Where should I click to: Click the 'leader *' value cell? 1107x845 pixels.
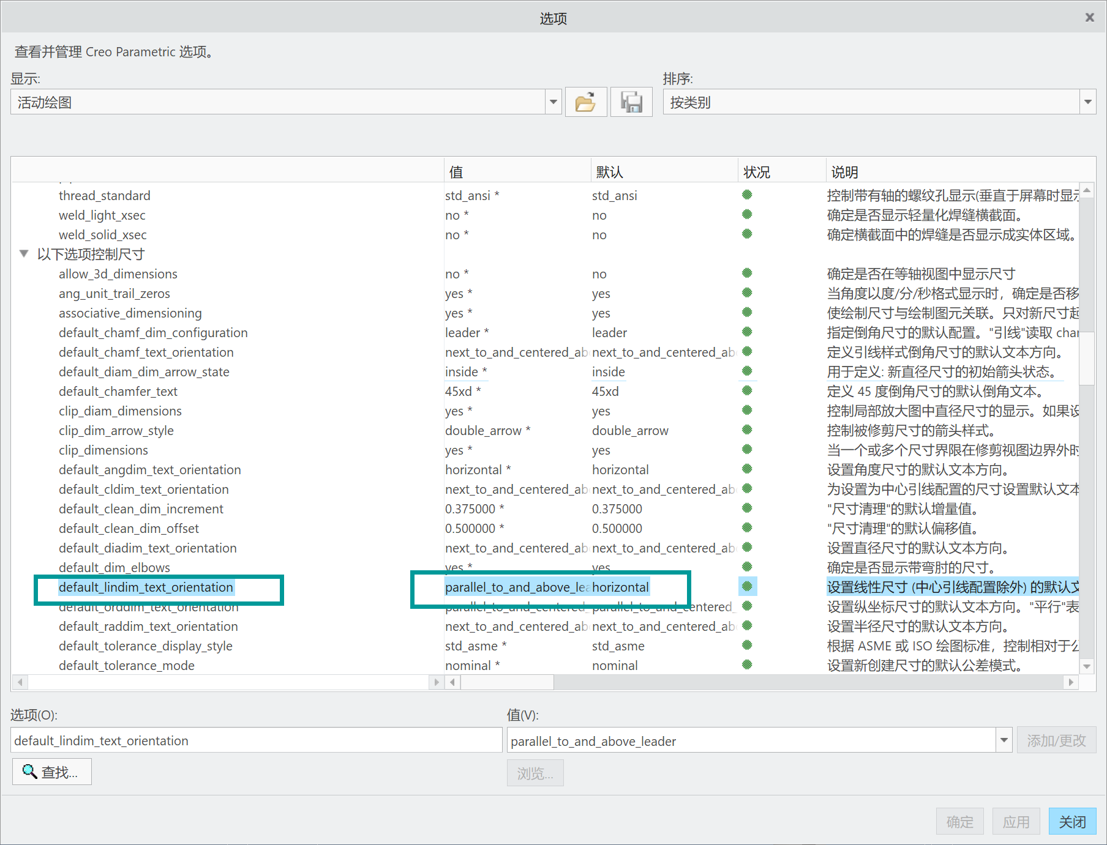point(467,332)
